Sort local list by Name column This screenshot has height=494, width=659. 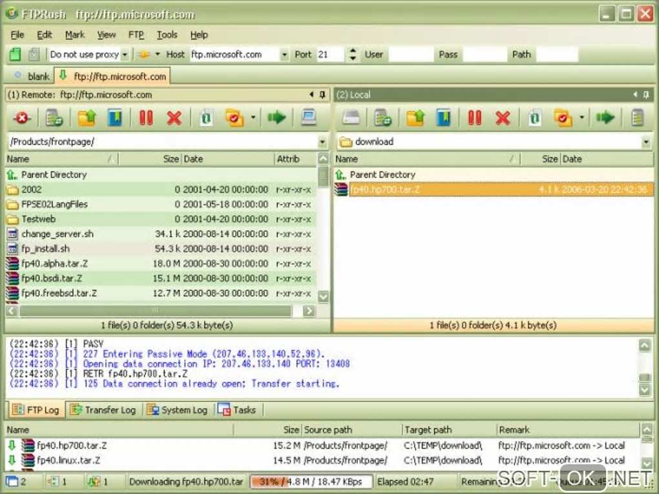click(x=427, y=160)
